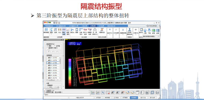Select the 弹性挠度 ribbon icon
The image size is (204, 100).
click(64, 31)
